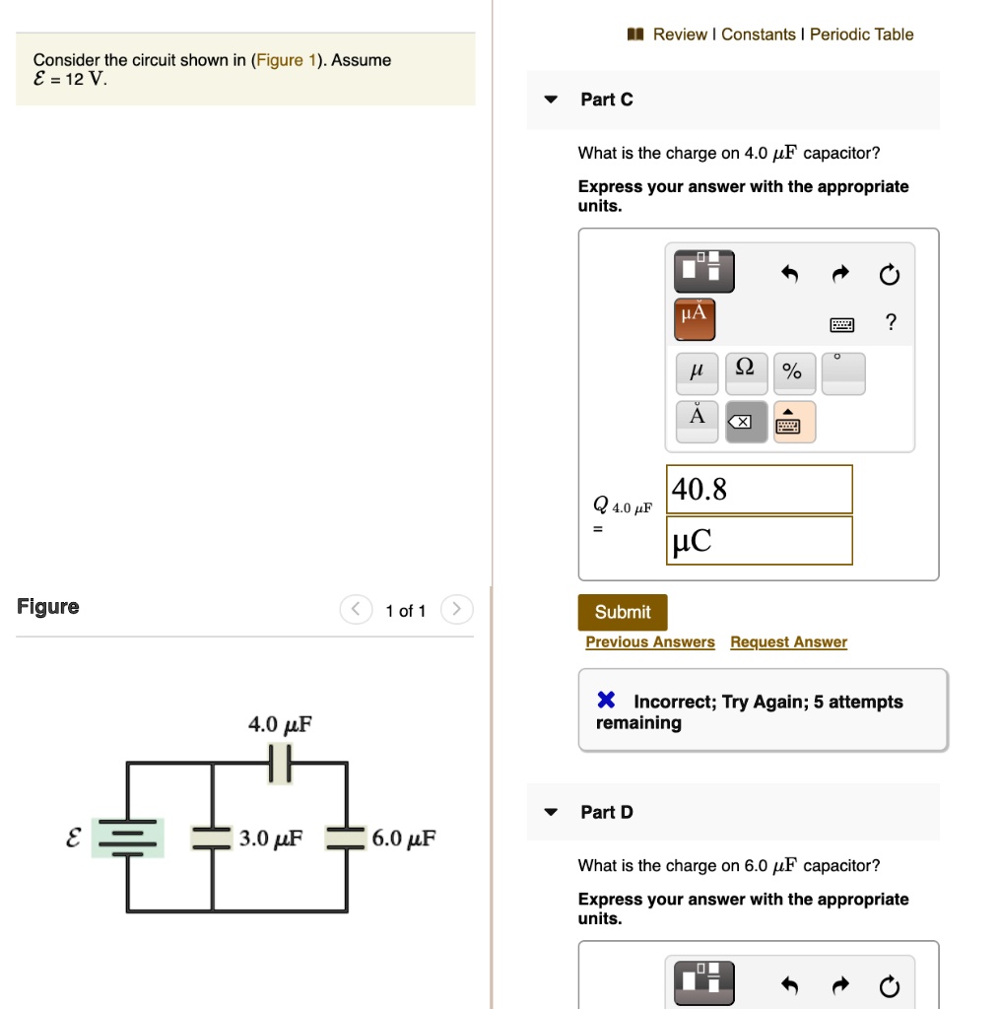999x1009 pixels.
Task: Click the keyboard shortcuts icon
Action: pyautogui.click(x=841, y=323)
